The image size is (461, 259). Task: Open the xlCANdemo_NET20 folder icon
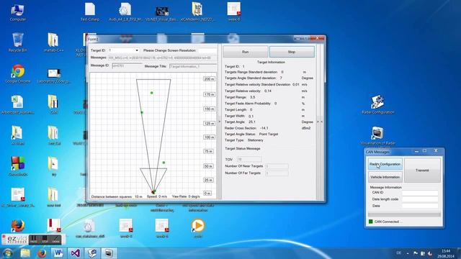(x=197, y=12)
